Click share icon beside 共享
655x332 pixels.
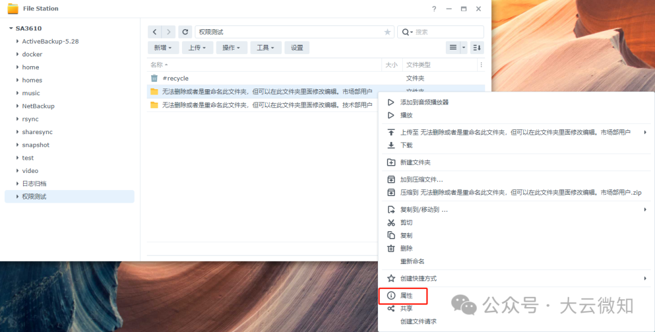click(x=391, y=308)
